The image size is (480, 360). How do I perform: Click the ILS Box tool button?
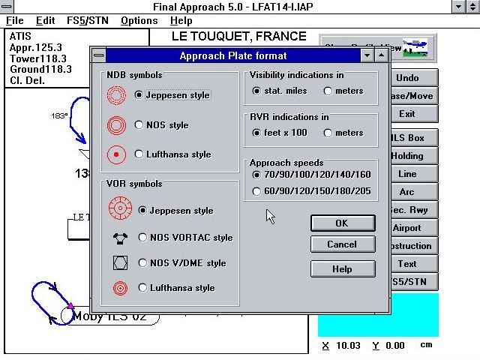pyautogui.click(x=414, y=138)
